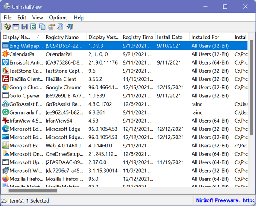Viewport: 256px width, 206px height.
Task: Click the FileZilla Client icon
Action: click(x=6, y=79)
